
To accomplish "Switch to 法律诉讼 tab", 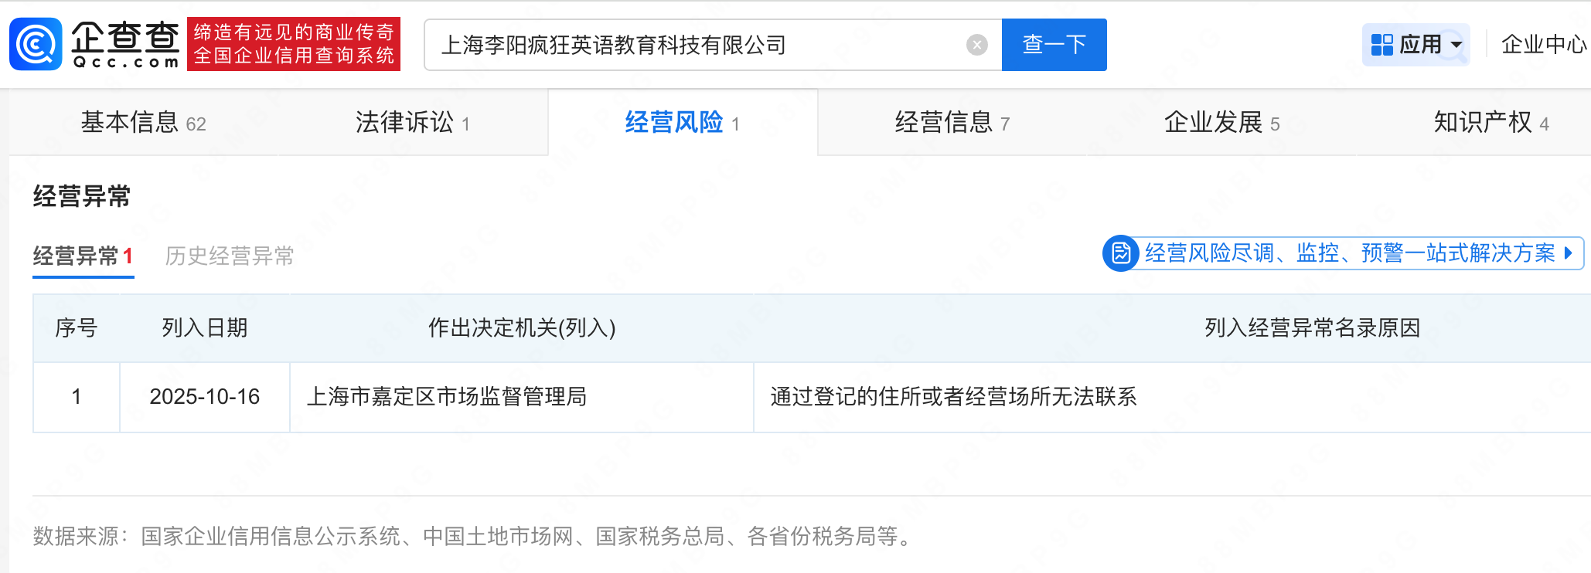I will click(412, 123).
